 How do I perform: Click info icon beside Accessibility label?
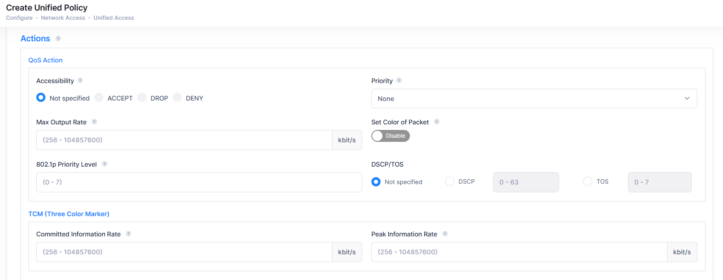coord(80,80)
